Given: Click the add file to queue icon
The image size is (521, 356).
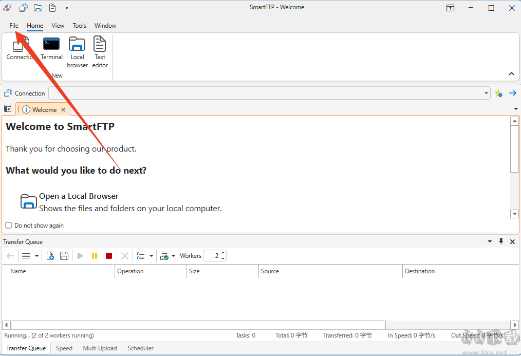Looking at the screenshot, I should pyautogui.click(x=50, y=256).
